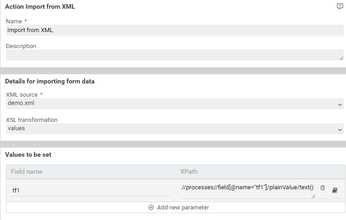Screen dimensions: 346x220
Task: Delete the tf1 parameter row with trash icon
Action: point(323,187)
